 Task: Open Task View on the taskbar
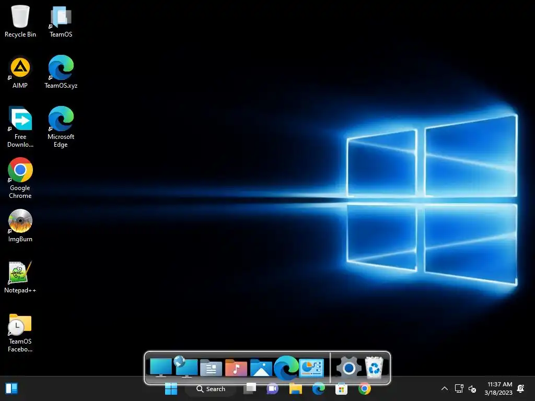250,388
